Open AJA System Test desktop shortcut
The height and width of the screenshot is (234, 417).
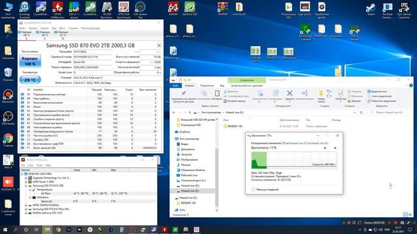pos(140,10)
